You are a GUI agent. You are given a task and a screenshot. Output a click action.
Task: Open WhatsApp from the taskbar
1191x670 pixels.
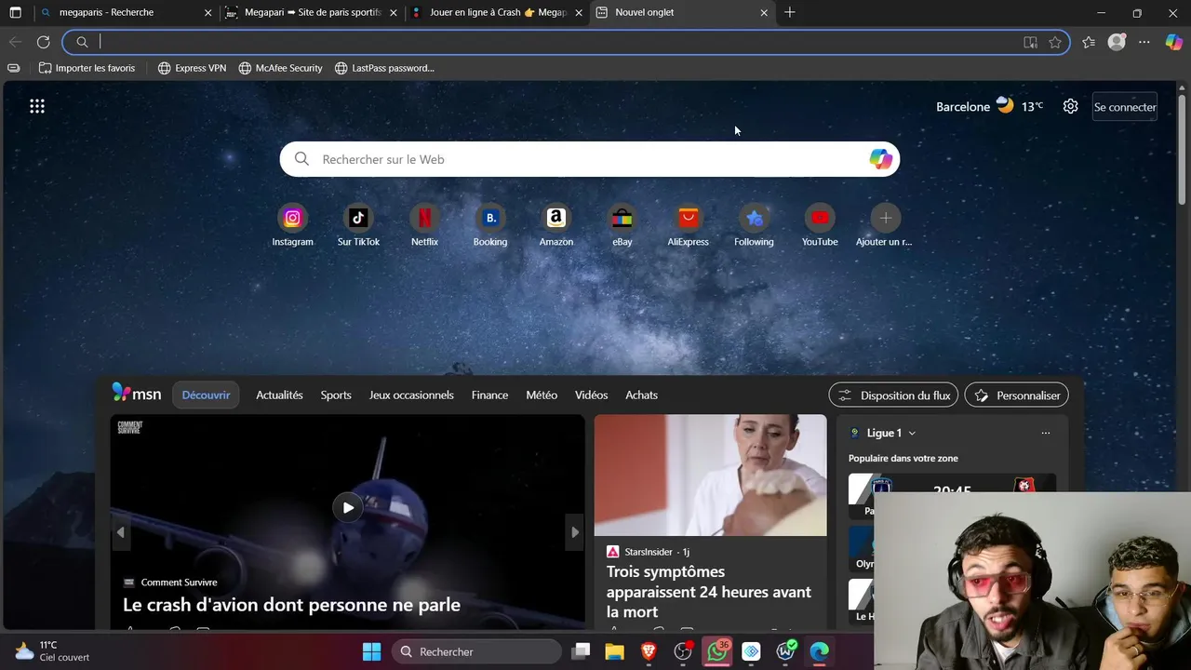click(717, 651)
